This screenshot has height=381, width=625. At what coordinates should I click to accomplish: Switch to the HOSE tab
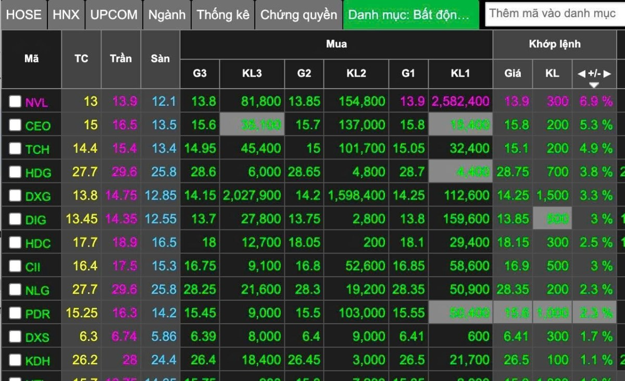click(x=24, y=15)
